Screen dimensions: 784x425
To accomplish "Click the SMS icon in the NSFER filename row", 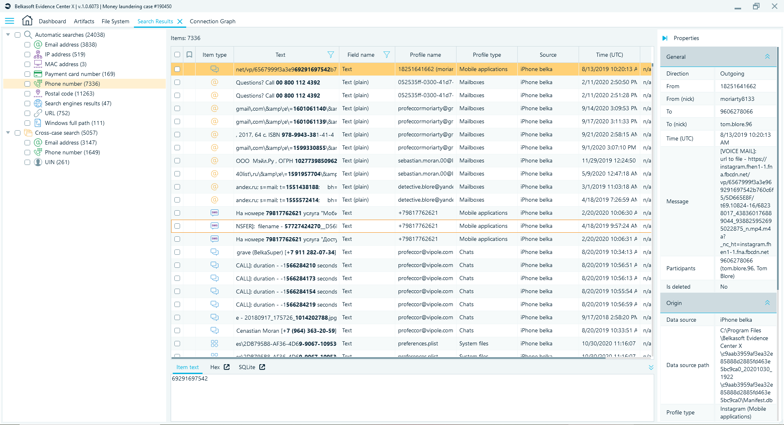I will (x=214, y=226).
